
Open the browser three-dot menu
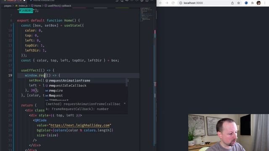(x=265, y=3)
